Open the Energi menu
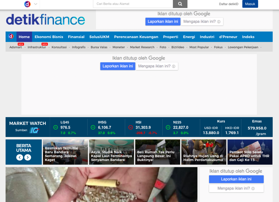 click(x=189, y=37)
